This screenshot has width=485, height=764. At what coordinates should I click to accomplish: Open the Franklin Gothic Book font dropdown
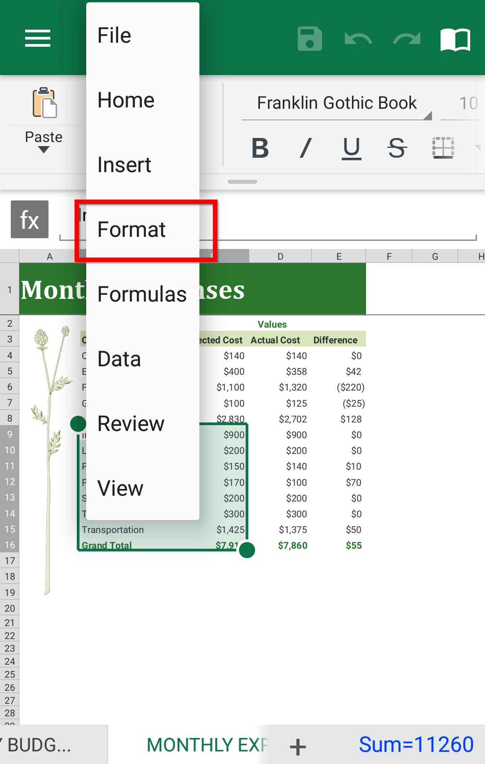tap(337, 103)
